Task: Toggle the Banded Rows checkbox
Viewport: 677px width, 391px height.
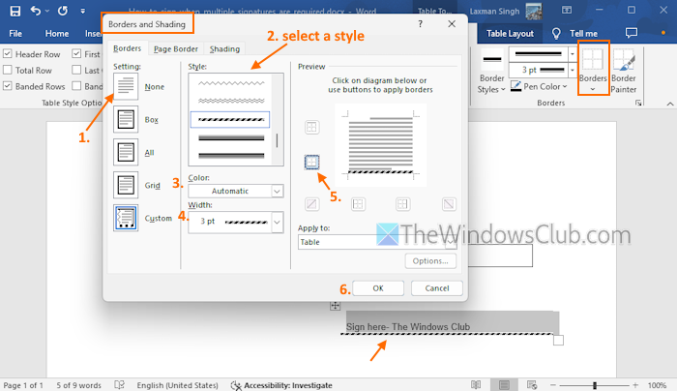Action: point(8,85)
